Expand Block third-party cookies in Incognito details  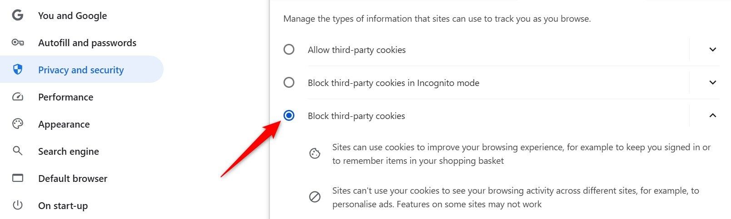[712, 82]
